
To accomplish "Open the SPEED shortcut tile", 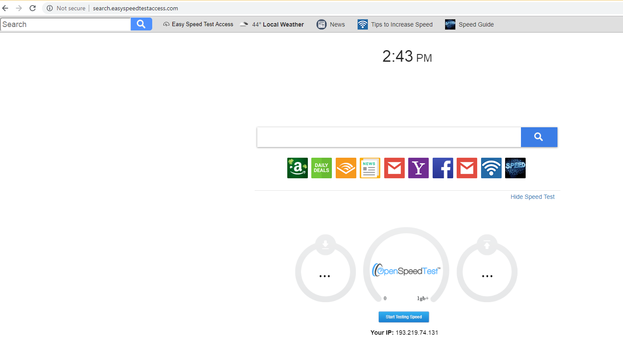I will 515,168.
